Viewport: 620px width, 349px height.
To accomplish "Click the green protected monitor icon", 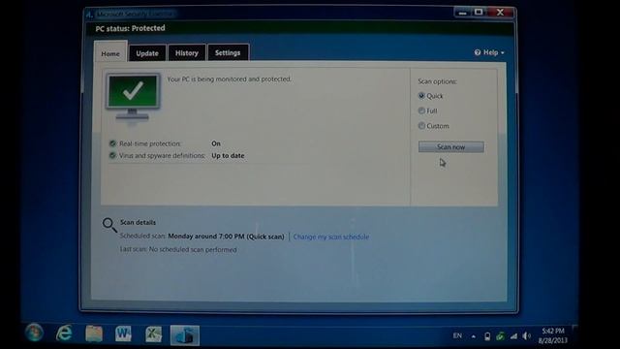I will [x=133, y=97].
